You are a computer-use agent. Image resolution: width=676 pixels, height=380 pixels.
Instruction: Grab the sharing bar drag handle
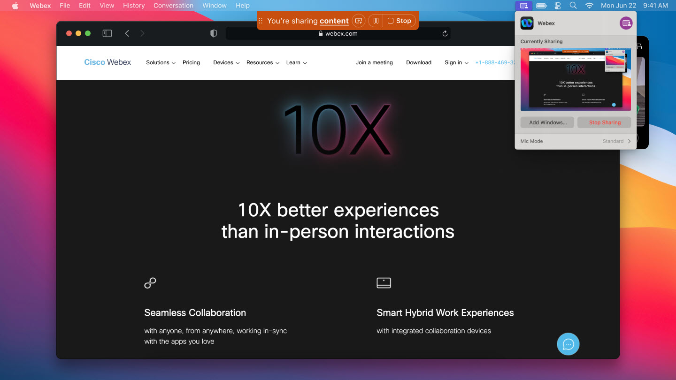[261, 21]
